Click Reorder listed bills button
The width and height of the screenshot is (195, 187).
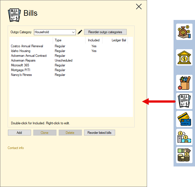pos(100,133)
